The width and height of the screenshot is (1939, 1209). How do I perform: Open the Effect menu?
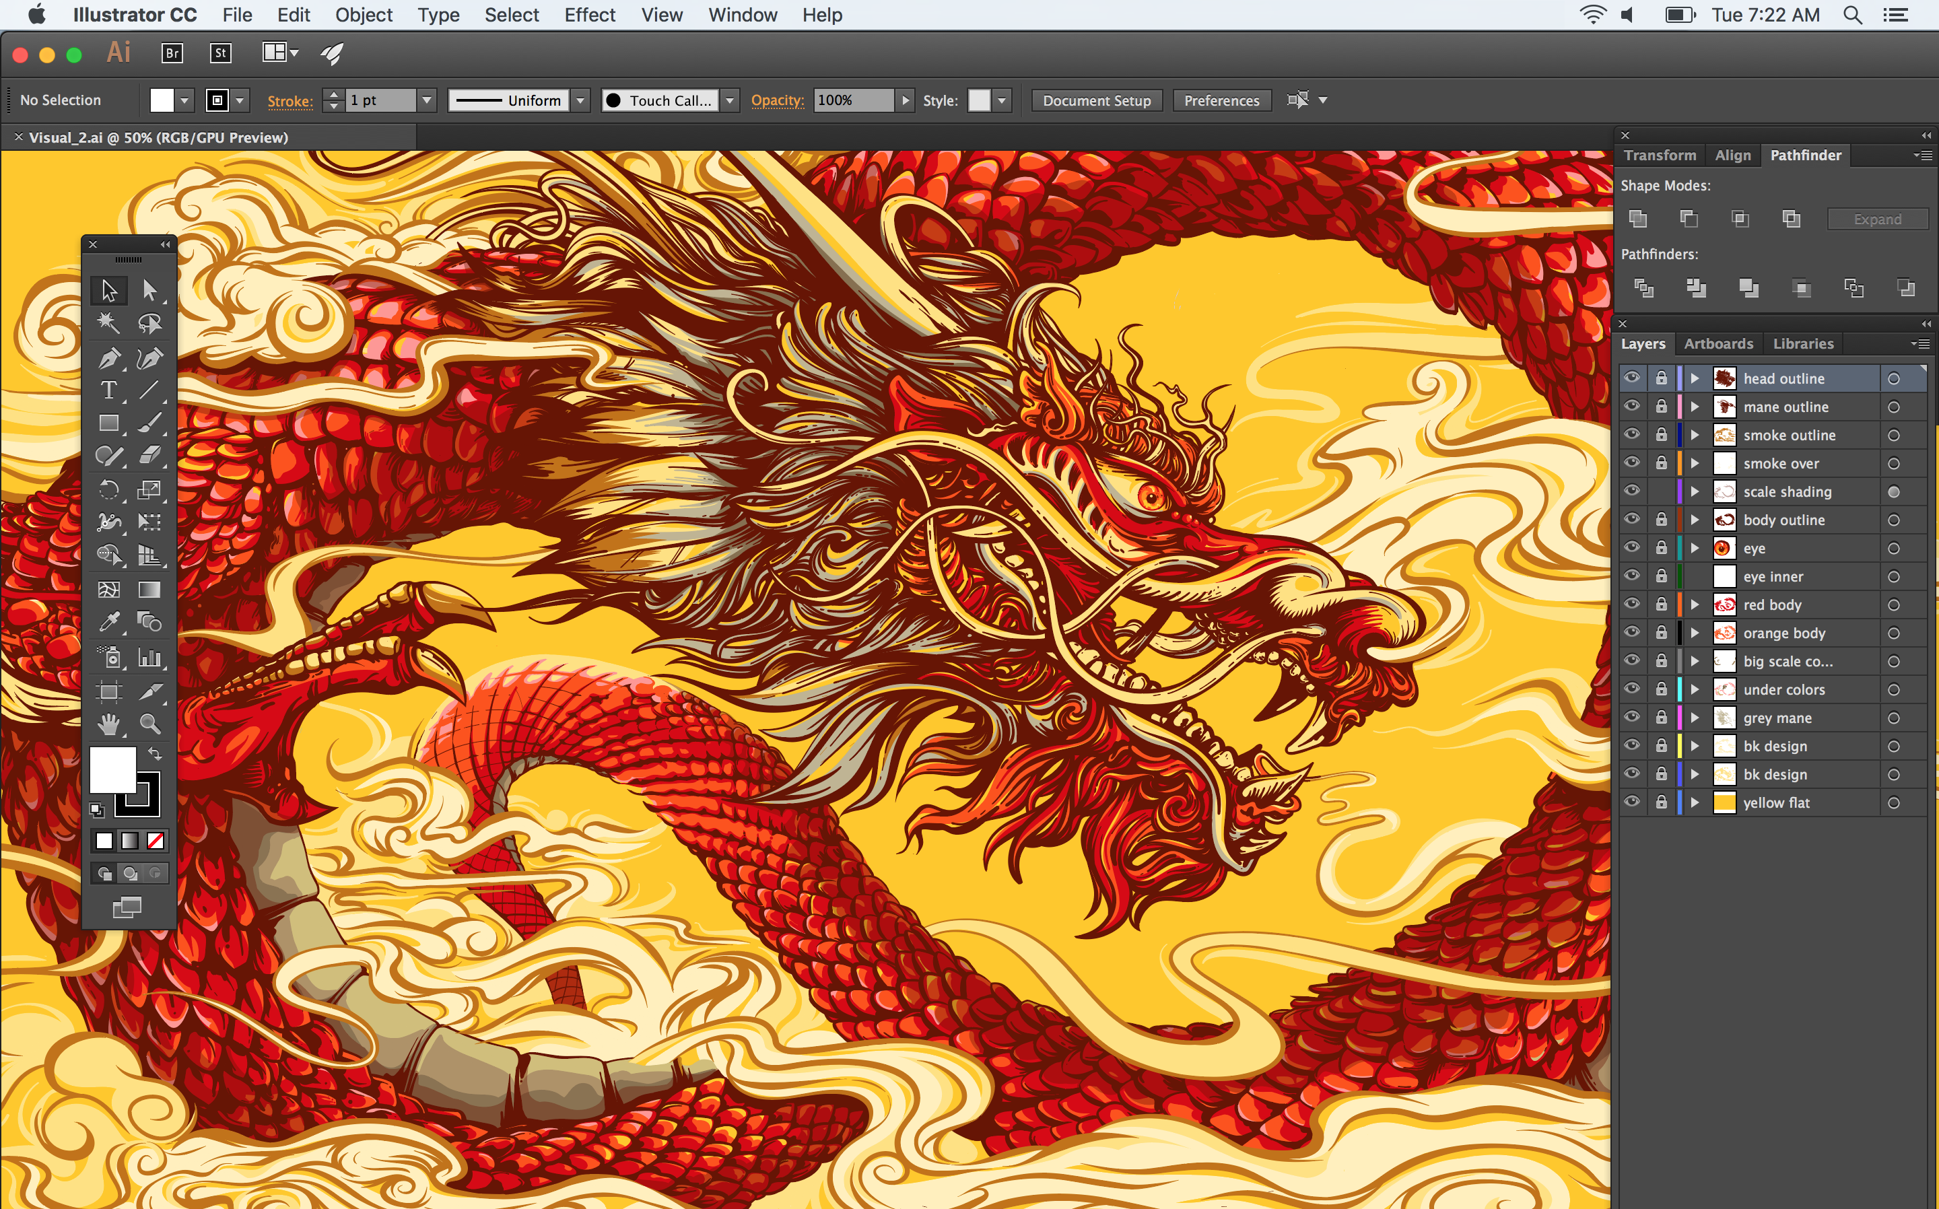pos(589,15)
